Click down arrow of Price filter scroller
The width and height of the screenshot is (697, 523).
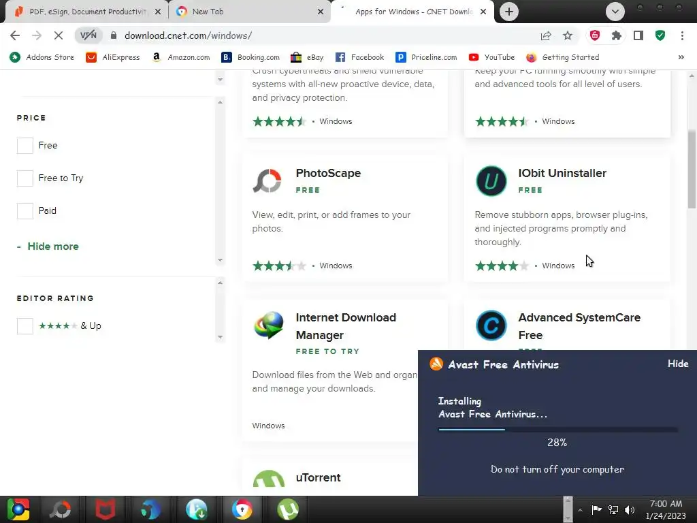(220, 260)
